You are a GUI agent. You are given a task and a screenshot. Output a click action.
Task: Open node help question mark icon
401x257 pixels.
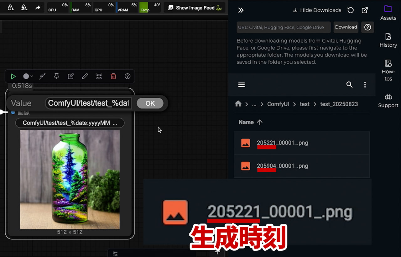pos(128,76)
